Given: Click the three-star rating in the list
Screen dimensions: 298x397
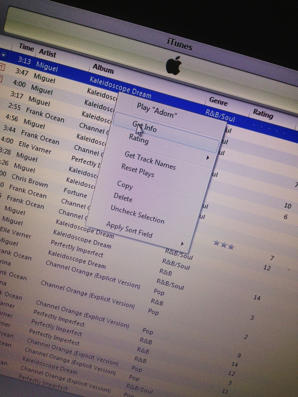Looking at the screenshot, I should click(x=224, y=245).
